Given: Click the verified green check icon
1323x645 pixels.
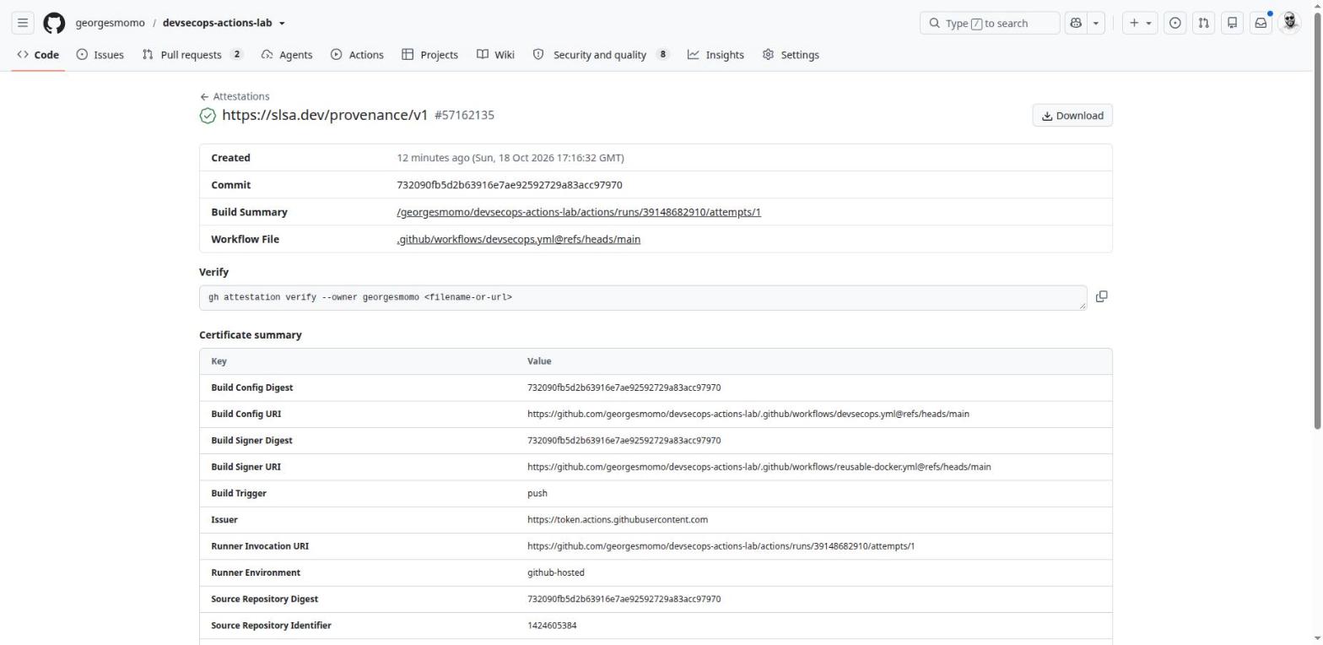Looking at the screenshot, I should point(208,116).
